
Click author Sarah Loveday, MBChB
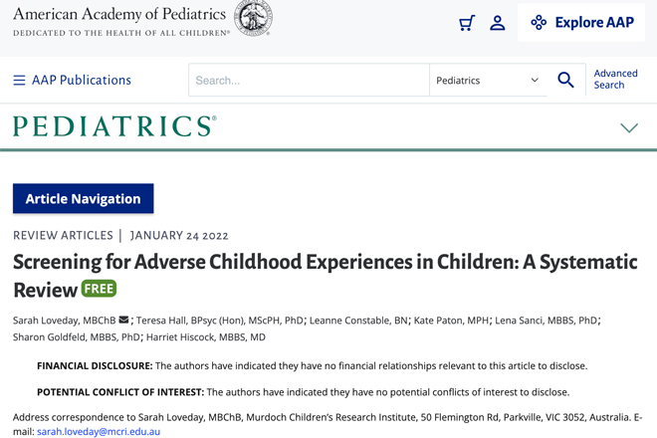(64, 321)
